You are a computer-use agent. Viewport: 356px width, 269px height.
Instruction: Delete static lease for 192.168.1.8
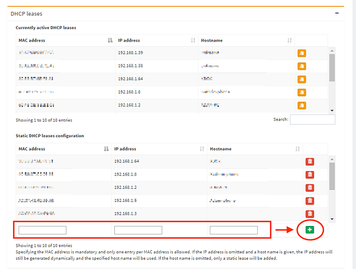[310, 174]
